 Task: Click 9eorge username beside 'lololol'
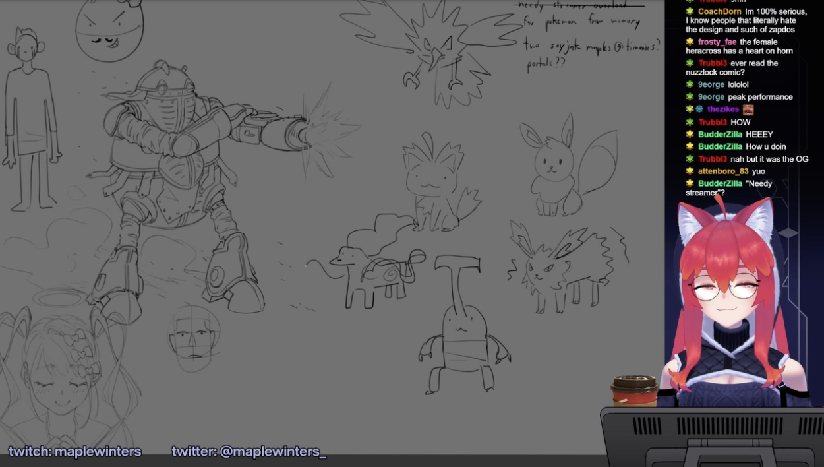coord(711,84)
